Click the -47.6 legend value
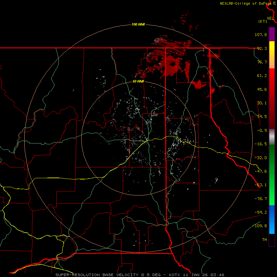Viewport: 277px width, 277px height. coord(261,171)
